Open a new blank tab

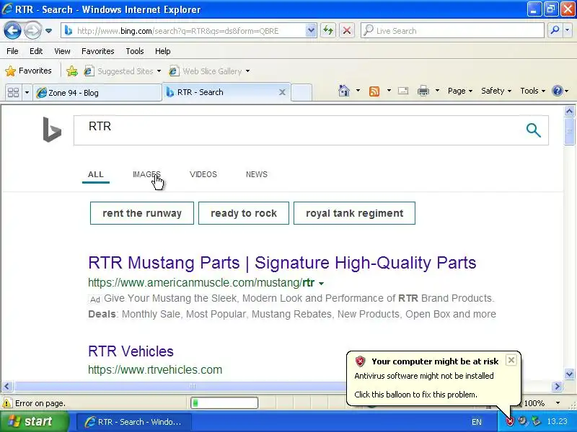[x=301, y=92]
